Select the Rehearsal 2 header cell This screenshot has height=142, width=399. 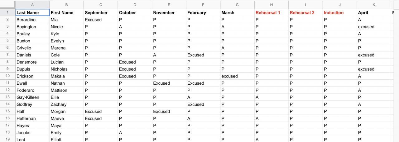point(305,13)
